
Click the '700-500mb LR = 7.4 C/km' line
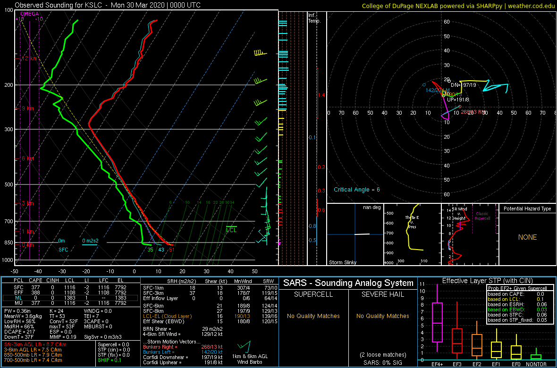coord(34,360)
